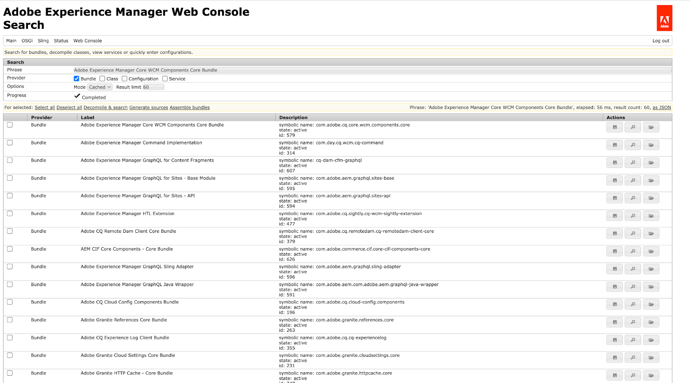This screenshot has height=383, width=690.
Task: Click magnifier icon for AEM CIF Core Components
Action: (x=633, y=251)
